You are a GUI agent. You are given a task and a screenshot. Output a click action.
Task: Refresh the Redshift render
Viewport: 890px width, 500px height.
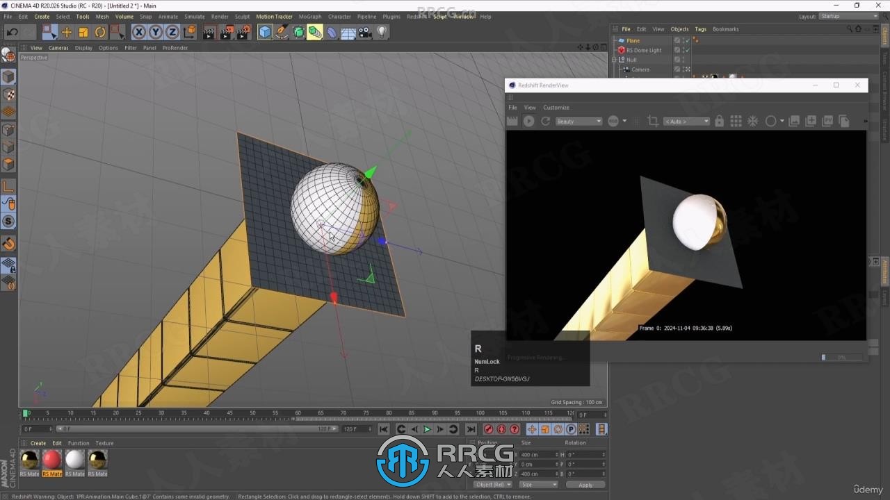click(x=546, y=121)
